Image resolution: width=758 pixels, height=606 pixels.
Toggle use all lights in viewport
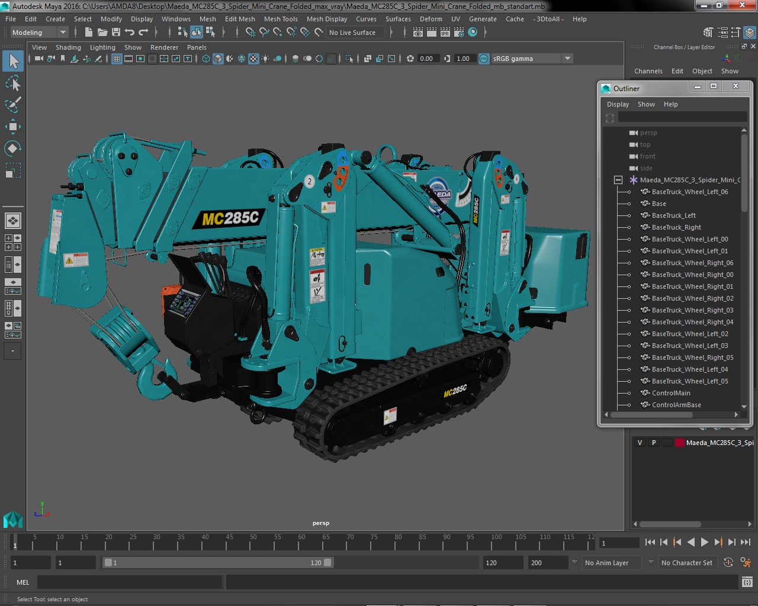click(265, 59)
